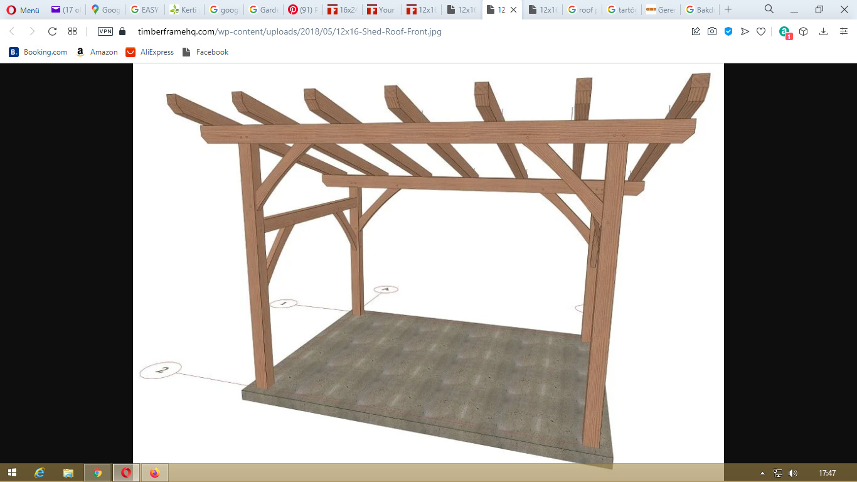Toggle the VPN badge in the address bar
This screenshot has height=482, width=857.
tap(105, 31)
